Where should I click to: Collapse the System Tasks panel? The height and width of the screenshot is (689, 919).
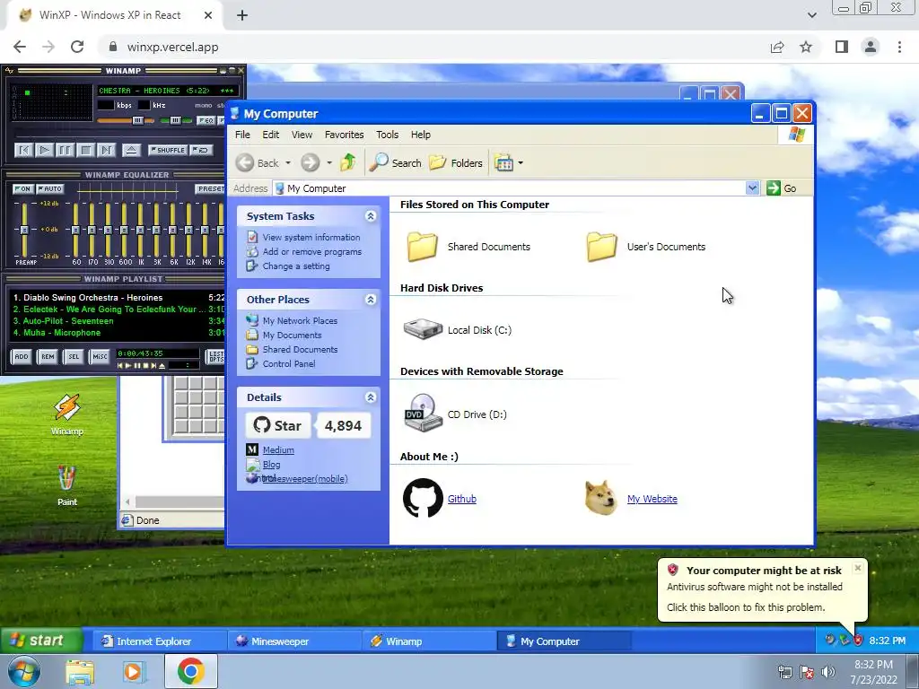(x=371, y=216)
